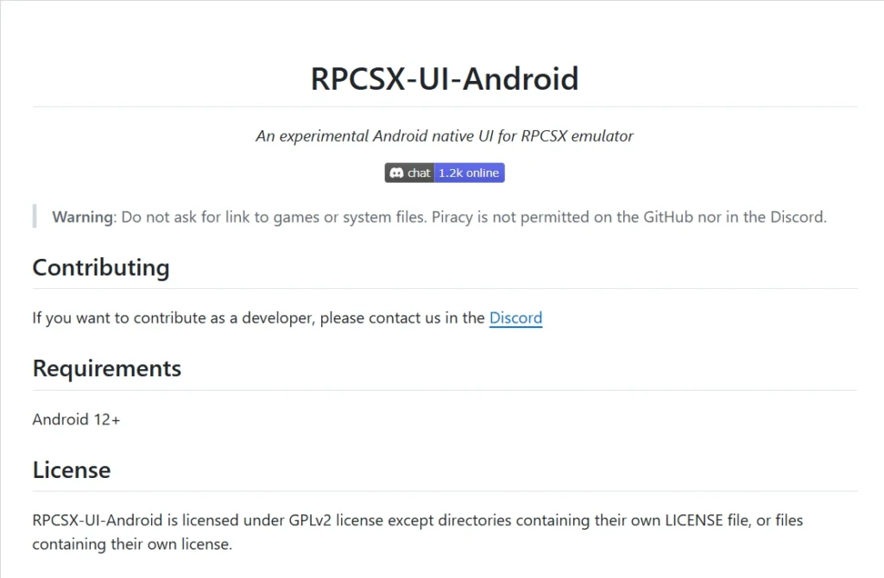Click the piracy warning sentence text

(x=629, y=217)
